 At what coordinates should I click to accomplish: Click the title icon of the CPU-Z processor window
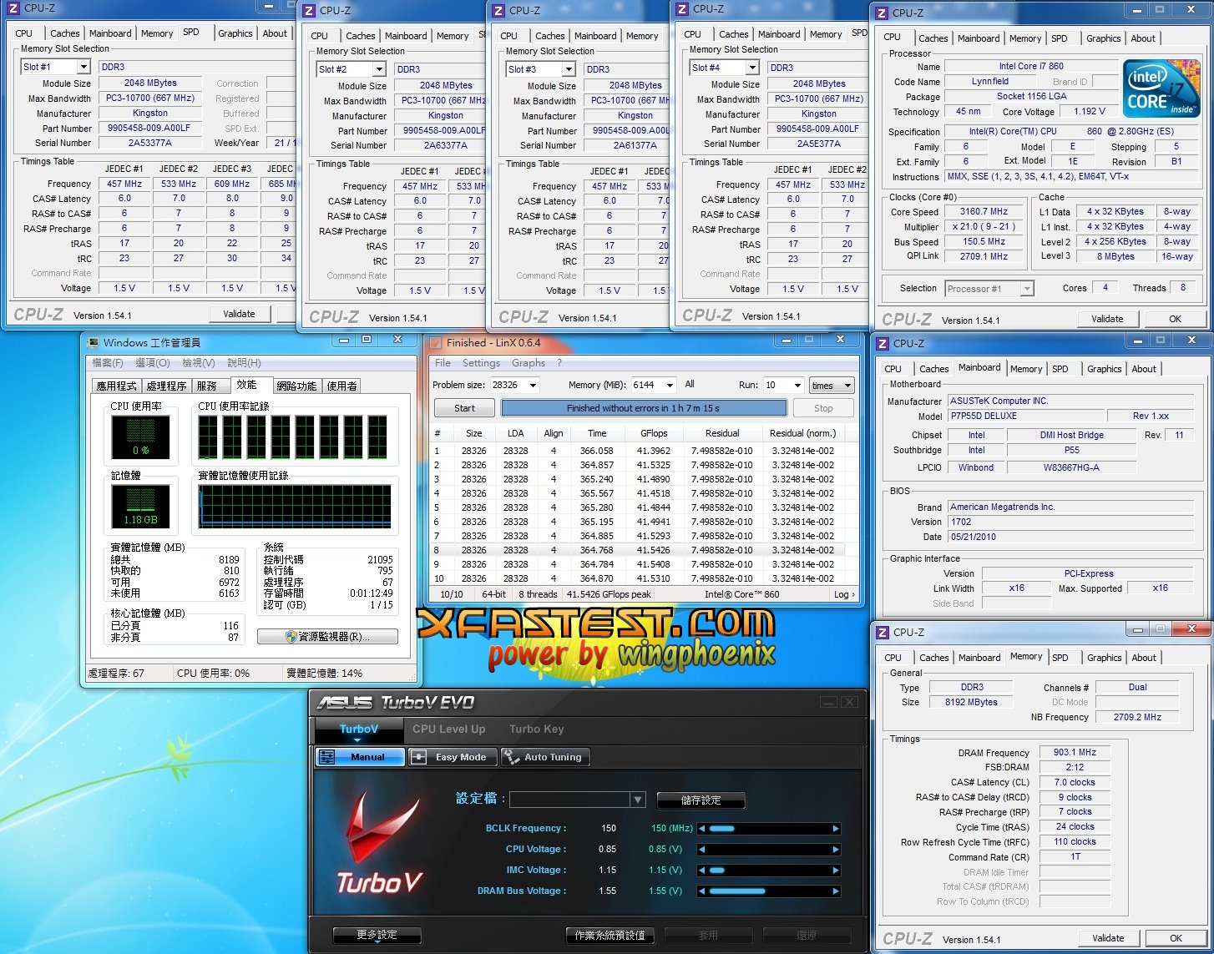click(x=883, y=13)
